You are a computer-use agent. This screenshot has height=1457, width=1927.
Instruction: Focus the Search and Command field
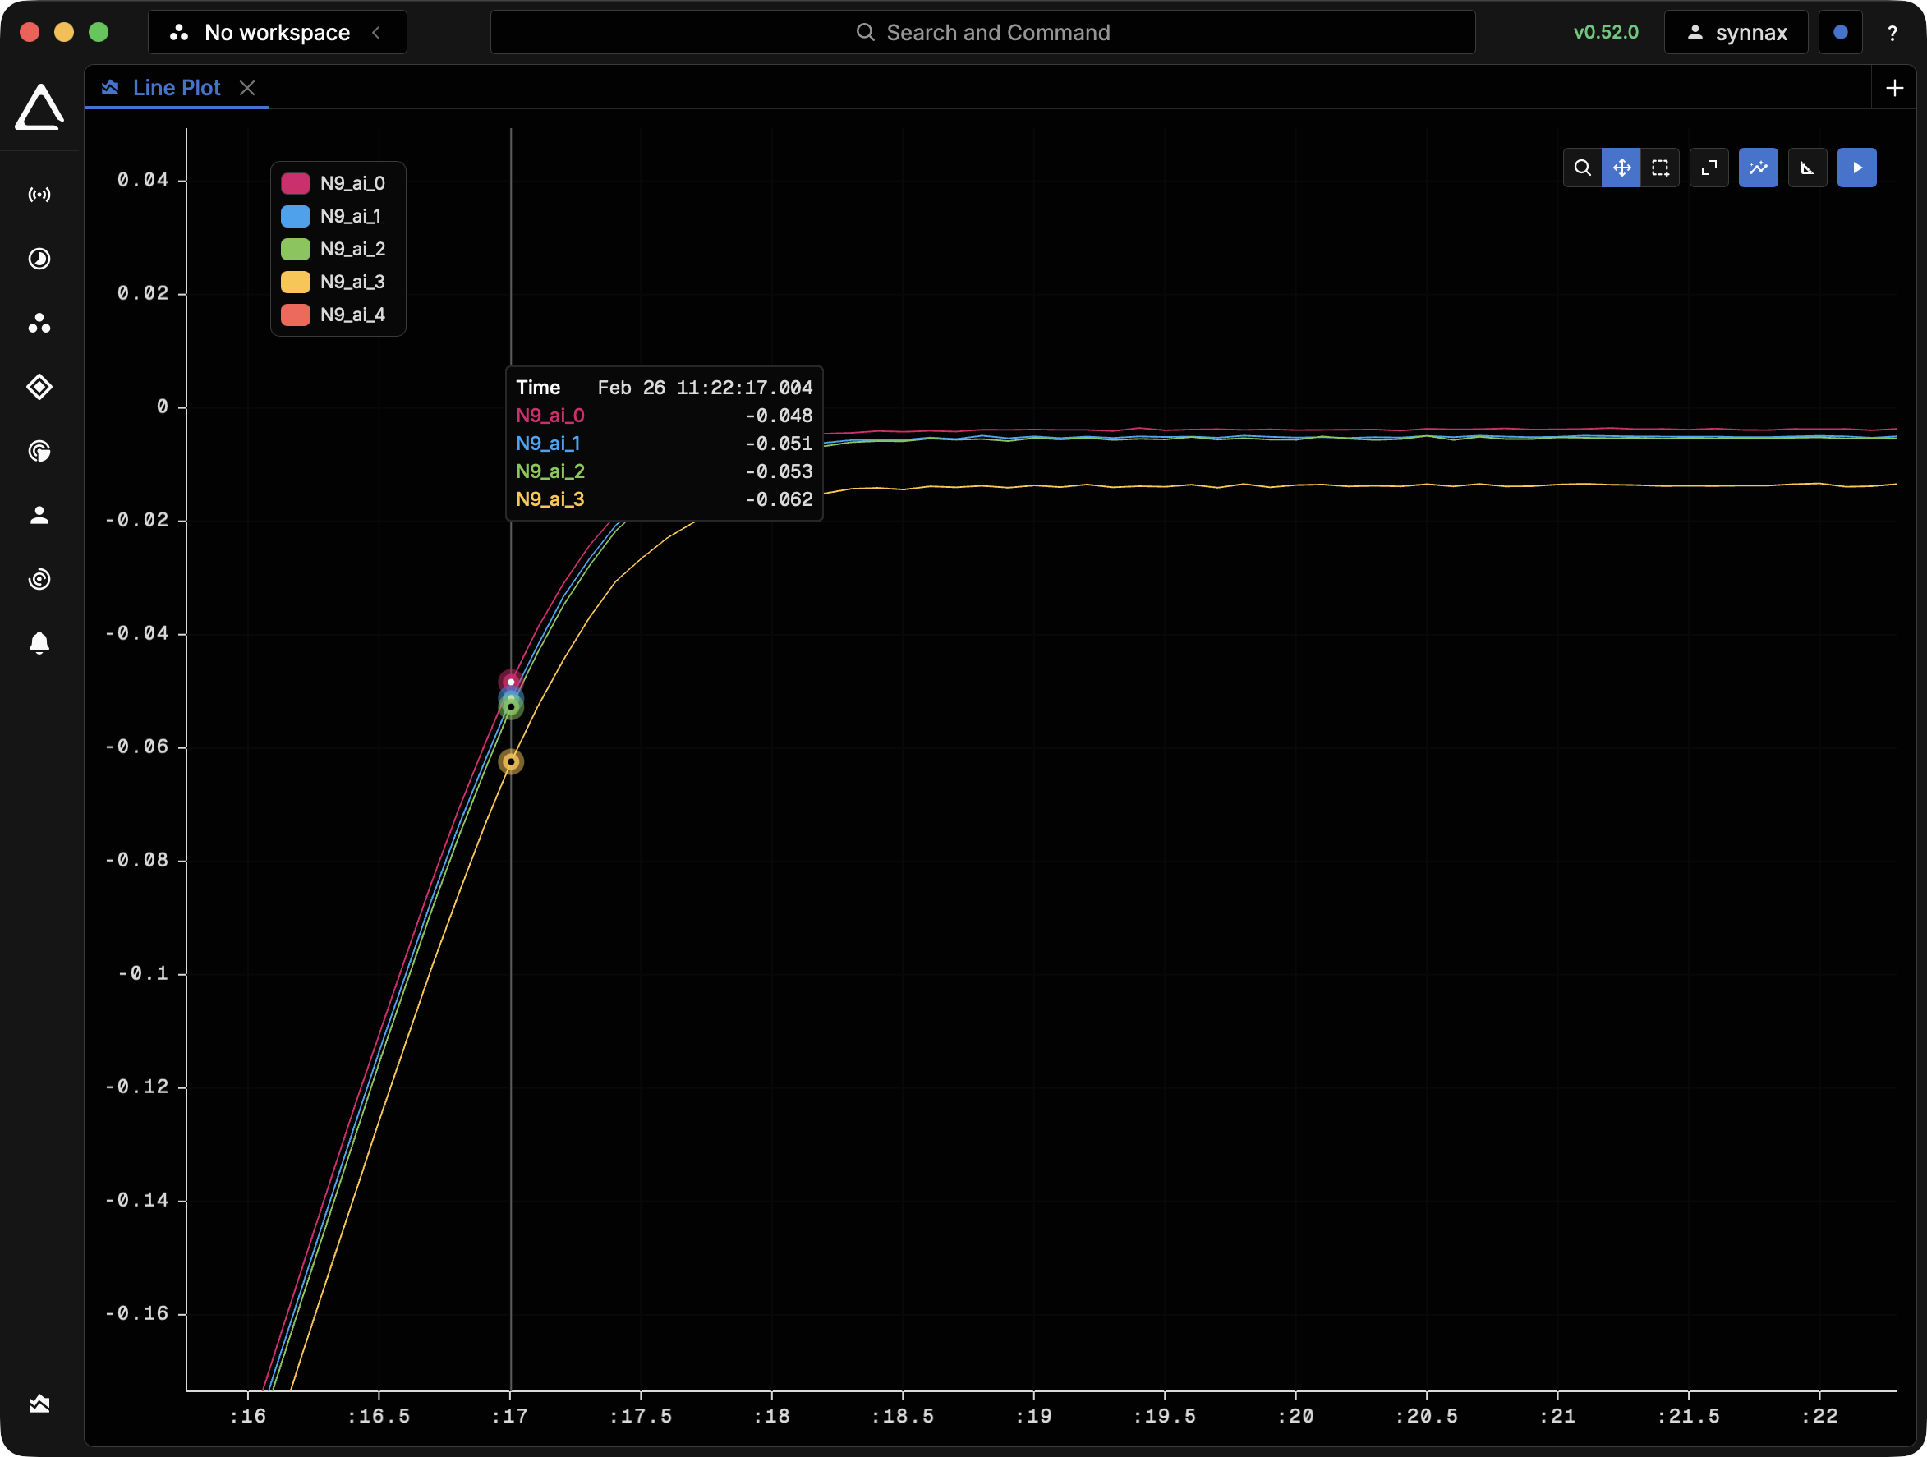(982, 33)
